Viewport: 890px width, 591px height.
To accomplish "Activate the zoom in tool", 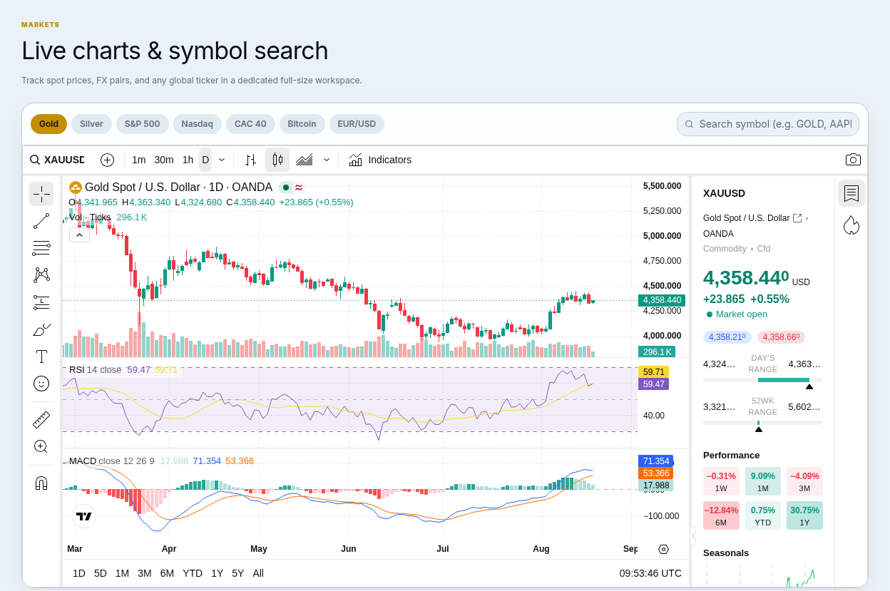I will [x=41, y=447].
